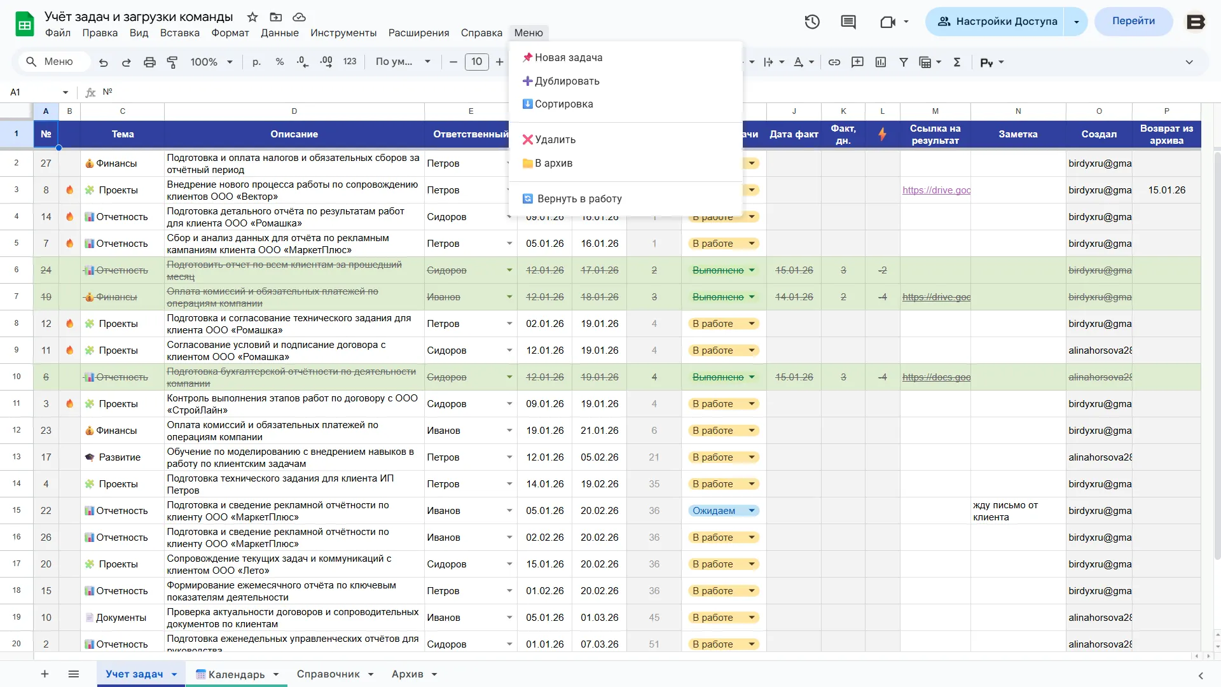Open the Google Sheets home icon

[x=25, y=24]
